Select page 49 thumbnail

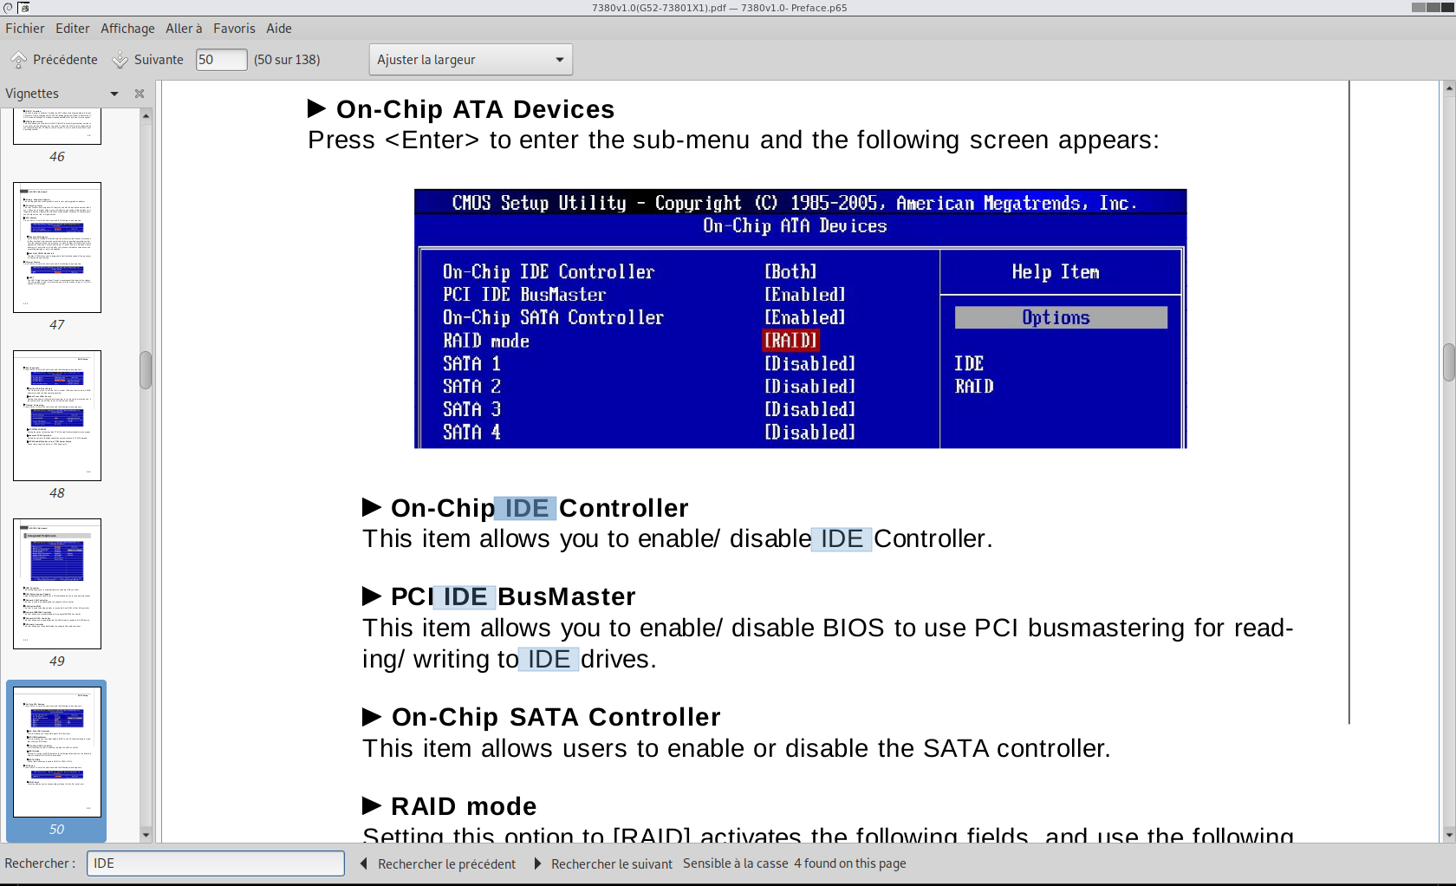[x=57, y=583]
